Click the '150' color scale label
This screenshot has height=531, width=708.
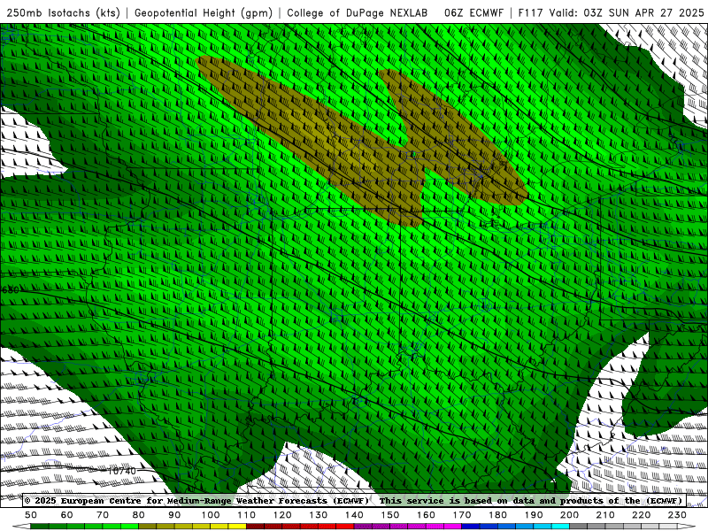(x=390, y=515)
